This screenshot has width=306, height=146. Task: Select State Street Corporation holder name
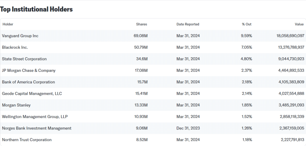pyautogui.click(x=24, y=59)
